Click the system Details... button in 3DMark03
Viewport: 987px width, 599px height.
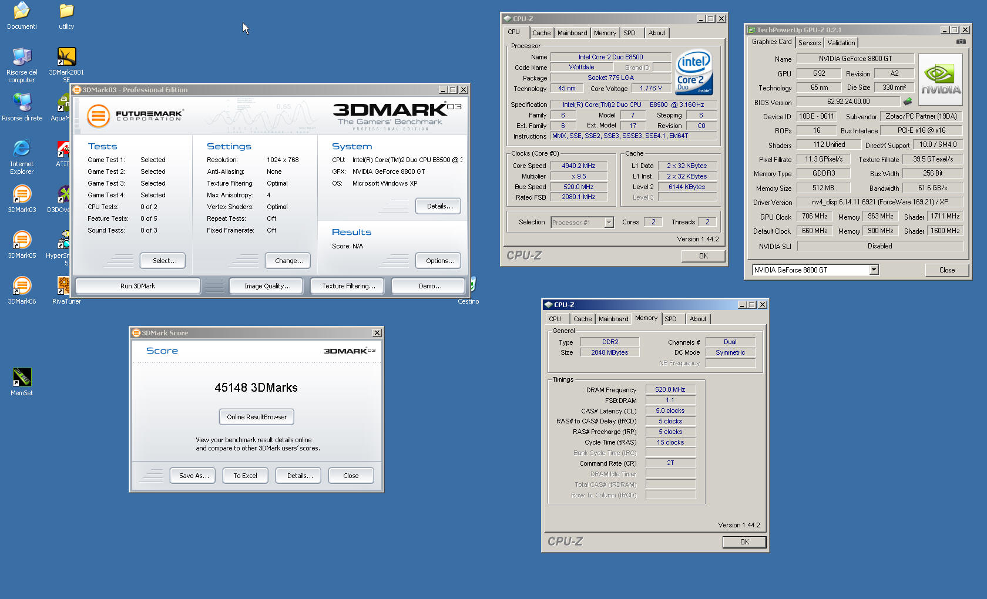[438, 206]
